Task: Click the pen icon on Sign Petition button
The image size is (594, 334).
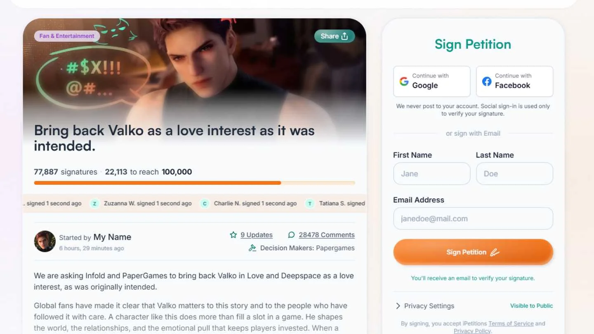Action: click(495, 252)
